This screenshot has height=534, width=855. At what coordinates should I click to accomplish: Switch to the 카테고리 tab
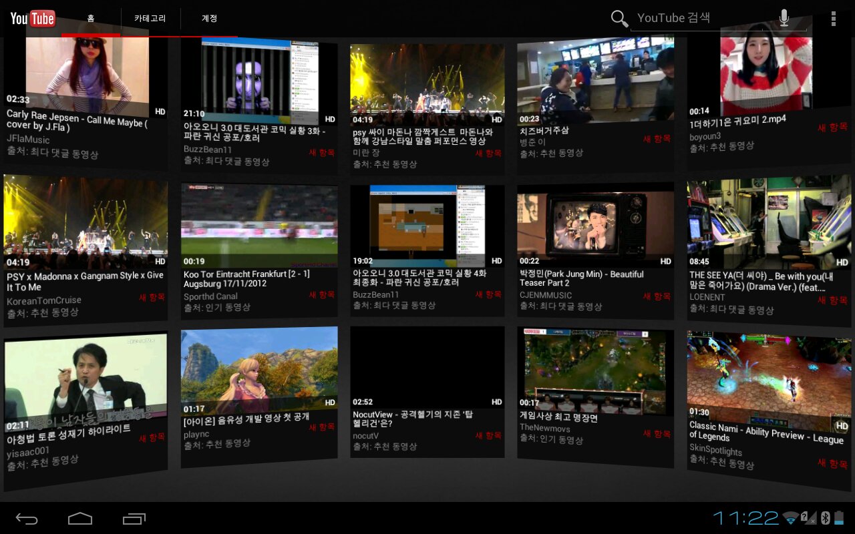pos(150,19)
